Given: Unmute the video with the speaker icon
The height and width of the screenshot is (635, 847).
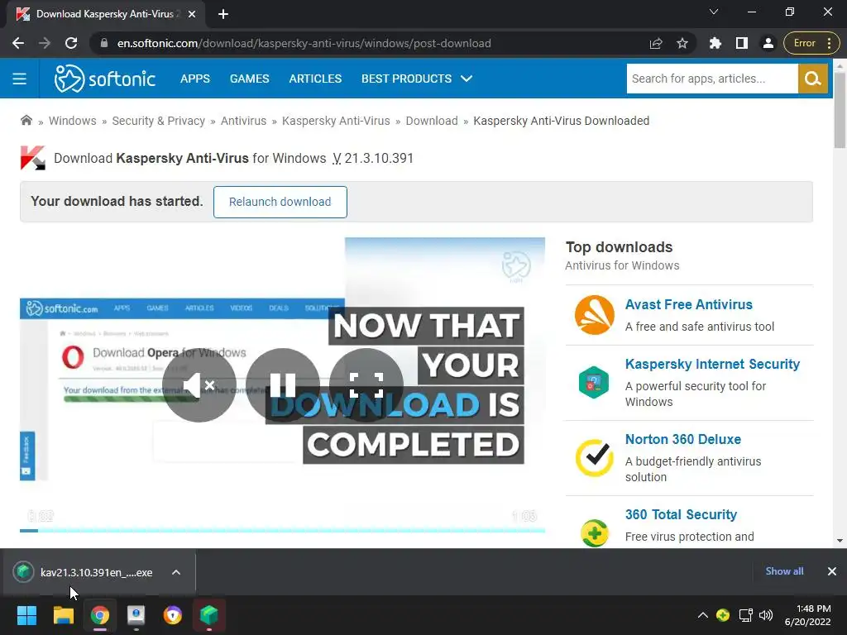Looking at the screenshot, I should click(x=199, y=385).
